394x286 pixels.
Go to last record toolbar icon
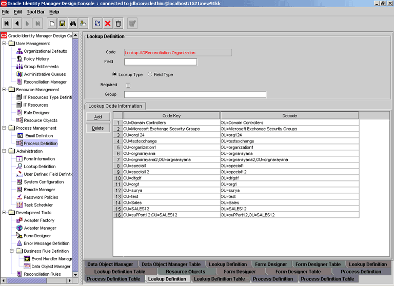37,24
